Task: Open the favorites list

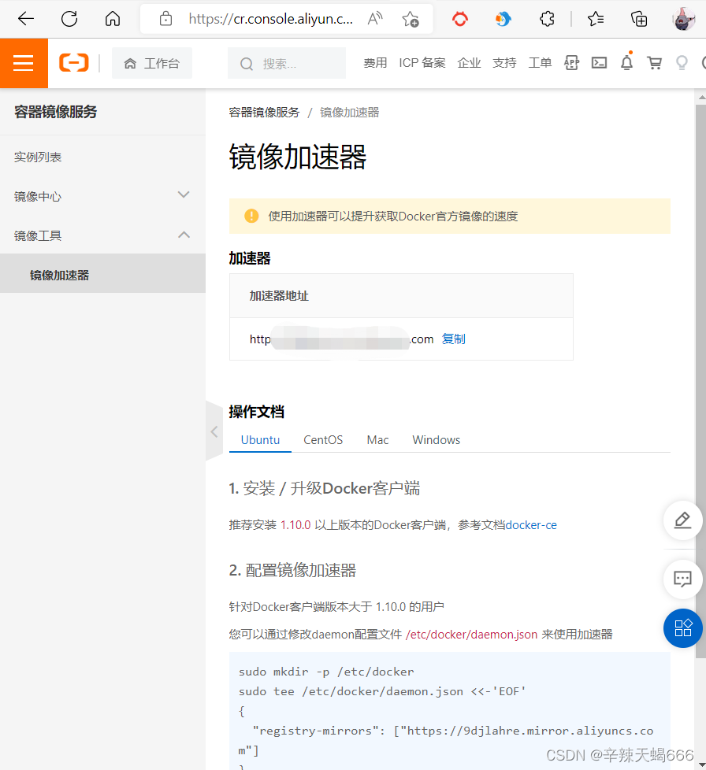Action: 596,19
